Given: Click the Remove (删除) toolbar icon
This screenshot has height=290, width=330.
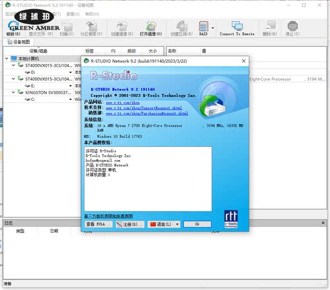Looking at the screenshot, I should pos(270,28).
